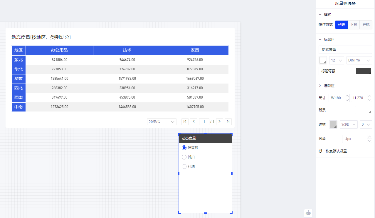Screen dimensions: 375x218
Task: Open border style 实线 dropdown
Action: pyautogui.click(x=349, y=124)
